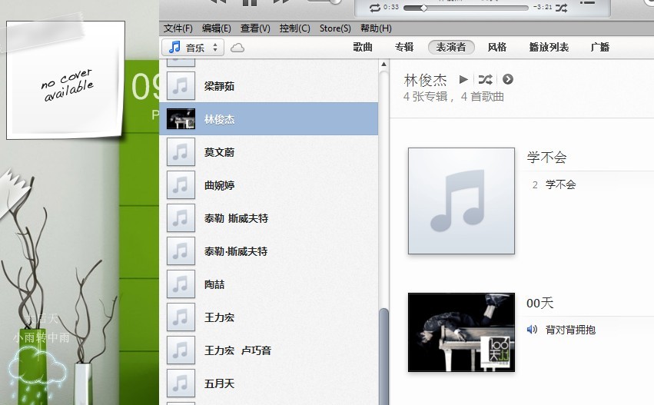The image size is (654, 405).
Task: Click the desktop 'no cover available' note widget
Action: [x=65, y=80]
